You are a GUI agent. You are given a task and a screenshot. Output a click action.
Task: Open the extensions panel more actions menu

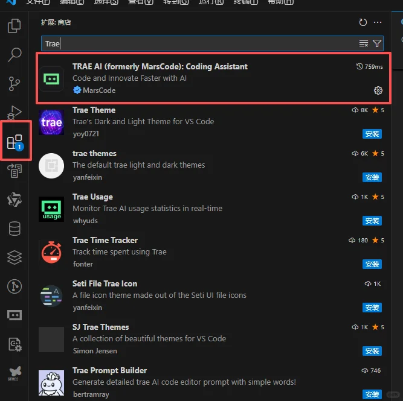(x=377, y=22)
